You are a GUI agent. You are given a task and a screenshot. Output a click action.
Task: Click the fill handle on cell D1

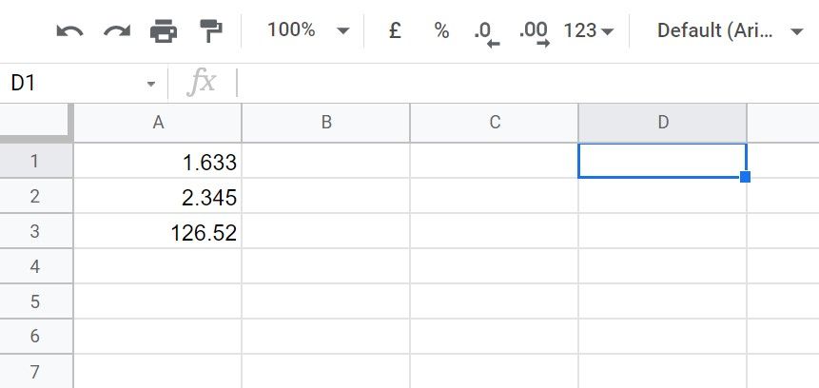click(746, 177)
